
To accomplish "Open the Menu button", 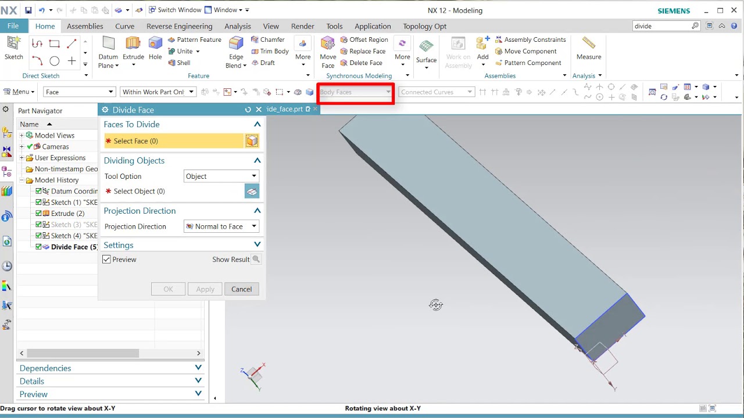I will point(19,92).
